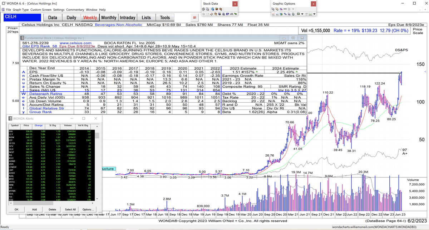Click the red line-chart icon in Graphic Options
Viewport: 429px width, 230px height.
pos(273,14)
